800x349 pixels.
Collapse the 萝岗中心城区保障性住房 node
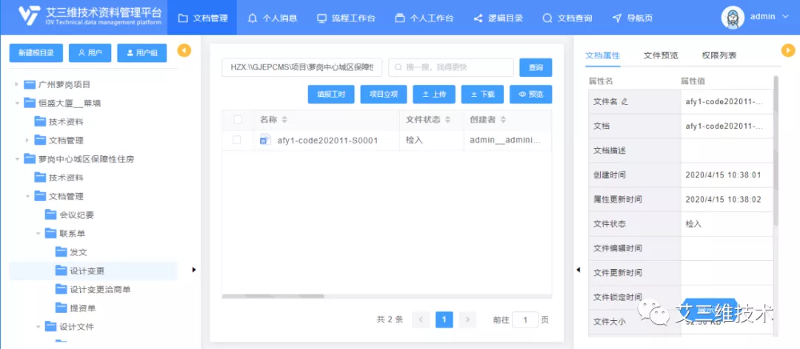17,159
